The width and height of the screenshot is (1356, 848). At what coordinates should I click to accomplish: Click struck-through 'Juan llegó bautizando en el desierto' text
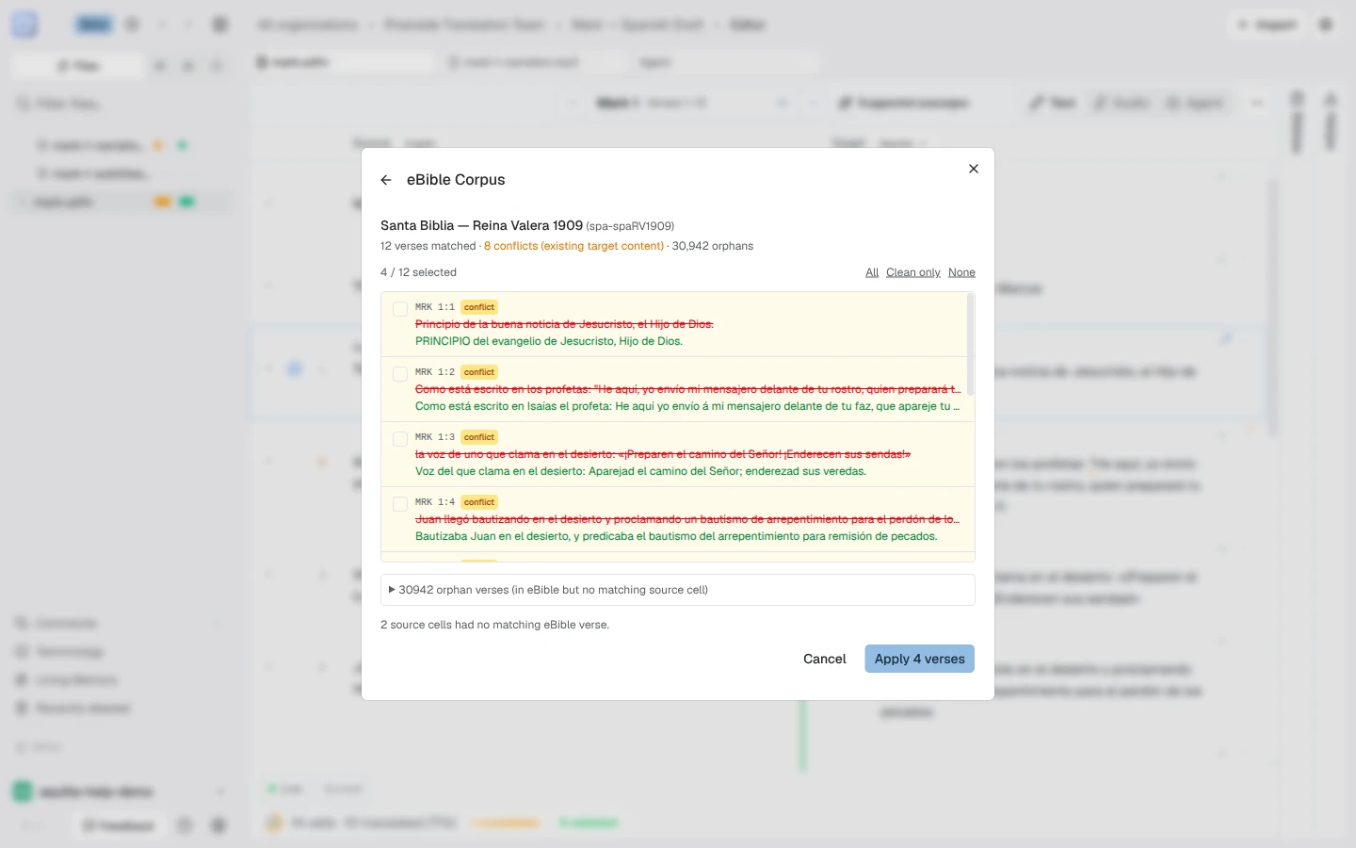pos(687,519)
